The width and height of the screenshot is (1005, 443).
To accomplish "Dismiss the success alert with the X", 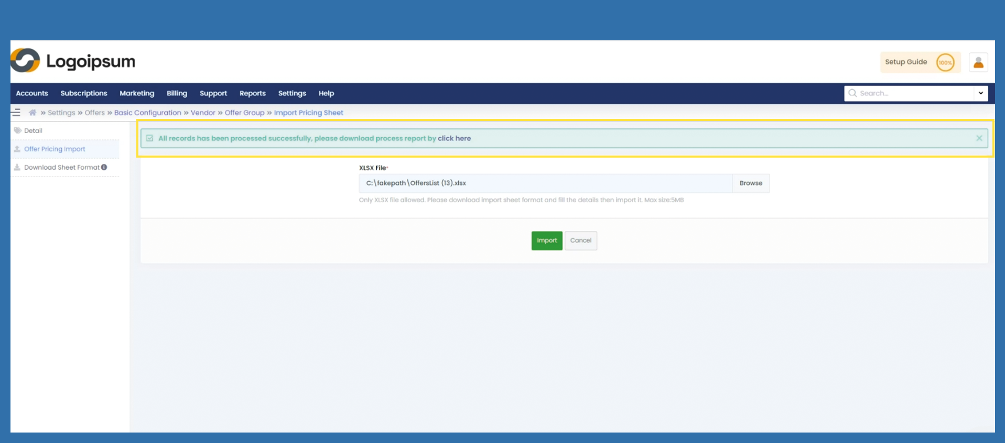I will (x=979, y=138).
